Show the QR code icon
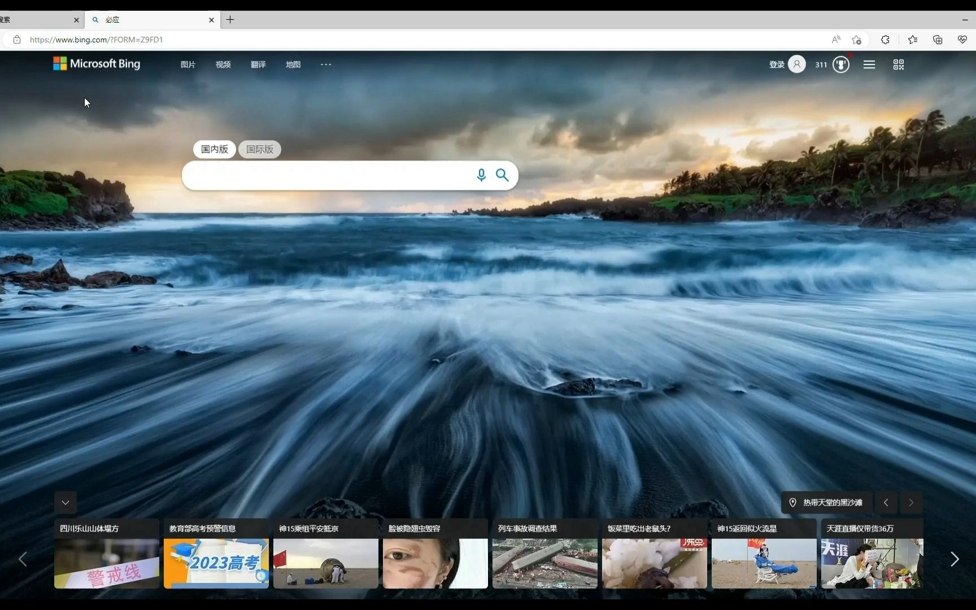Image resolution: width=976 pixels, height=610 pixels. click(x=899, y=64)
